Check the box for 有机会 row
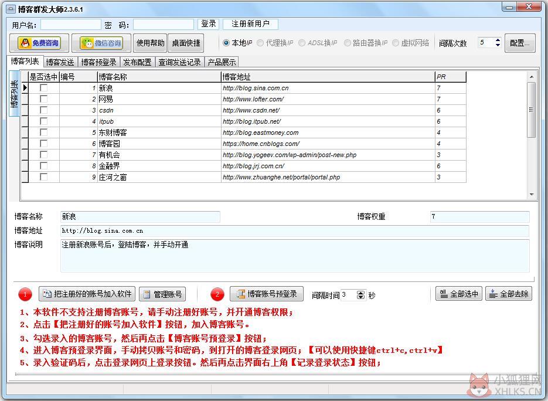The width and height of the screenshot is (548, 401). point(44,155)
